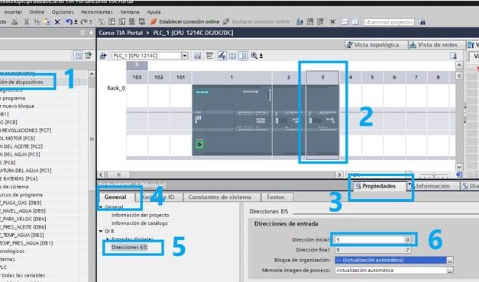This screenshot has width=479, height=282.
Task: Click the 'Examinar proyecto' search field
Action: click(x=389, y=22)
